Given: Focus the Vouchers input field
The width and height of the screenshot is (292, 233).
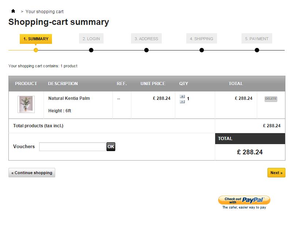Looking at the screenshot, I should click(72, 147).
